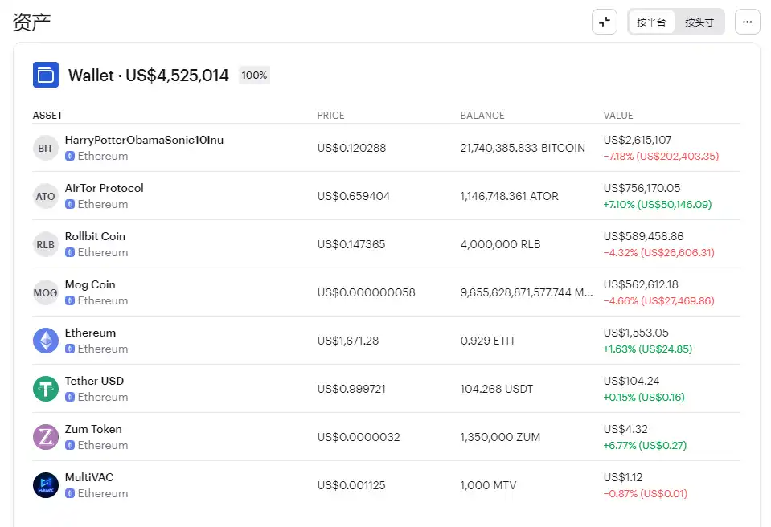The width and height of the screenshot is (771, 527).
Task: Sort by the VALUE column header
Action: click(x=618, y=116)
